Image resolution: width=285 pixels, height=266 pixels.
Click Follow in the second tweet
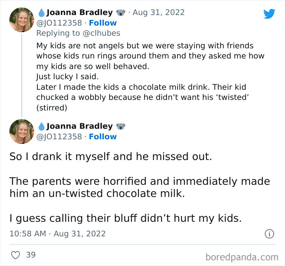(x=103, y=136)
